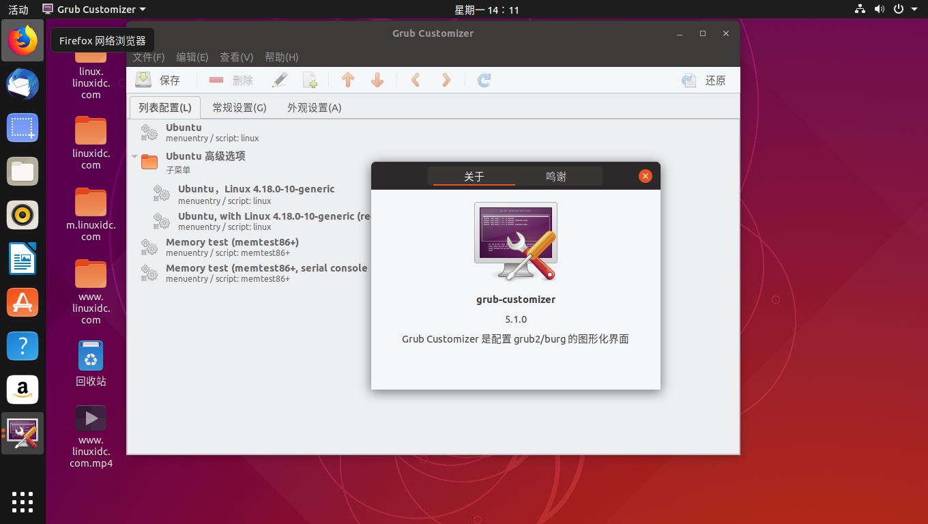Open Thunderbird mail from the dock
Image resolution: width=928 pixels, height=524 pixels.
pos(23,85)
